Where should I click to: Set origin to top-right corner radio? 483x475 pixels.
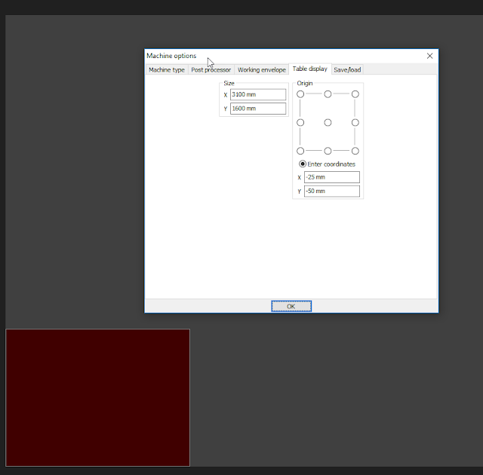(355, 94)
